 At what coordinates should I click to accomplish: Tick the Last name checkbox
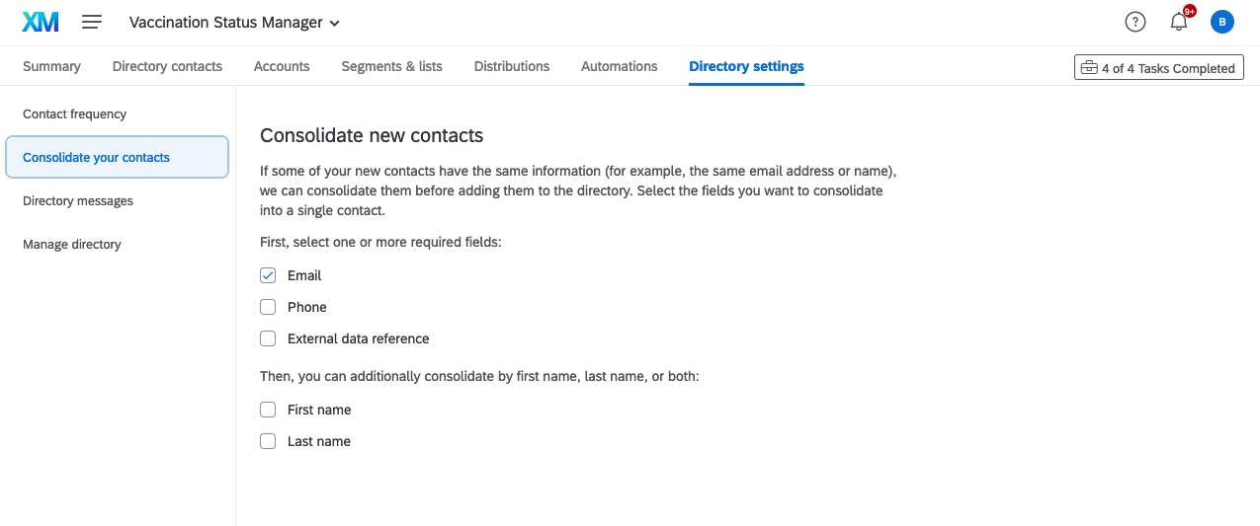pos(268,441)
